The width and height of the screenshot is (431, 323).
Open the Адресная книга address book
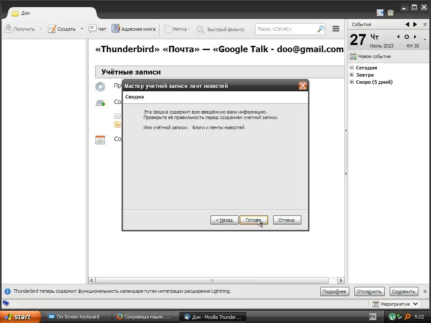point(133,29)
